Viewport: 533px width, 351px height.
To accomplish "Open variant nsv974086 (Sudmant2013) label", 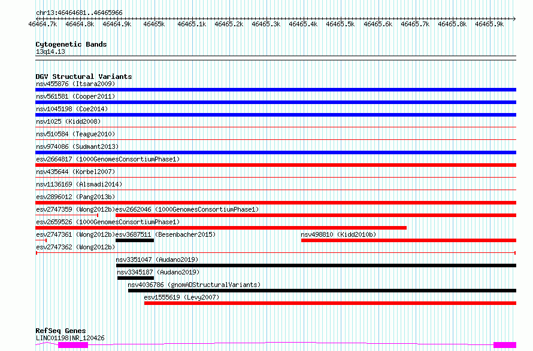I will [77, 146].
